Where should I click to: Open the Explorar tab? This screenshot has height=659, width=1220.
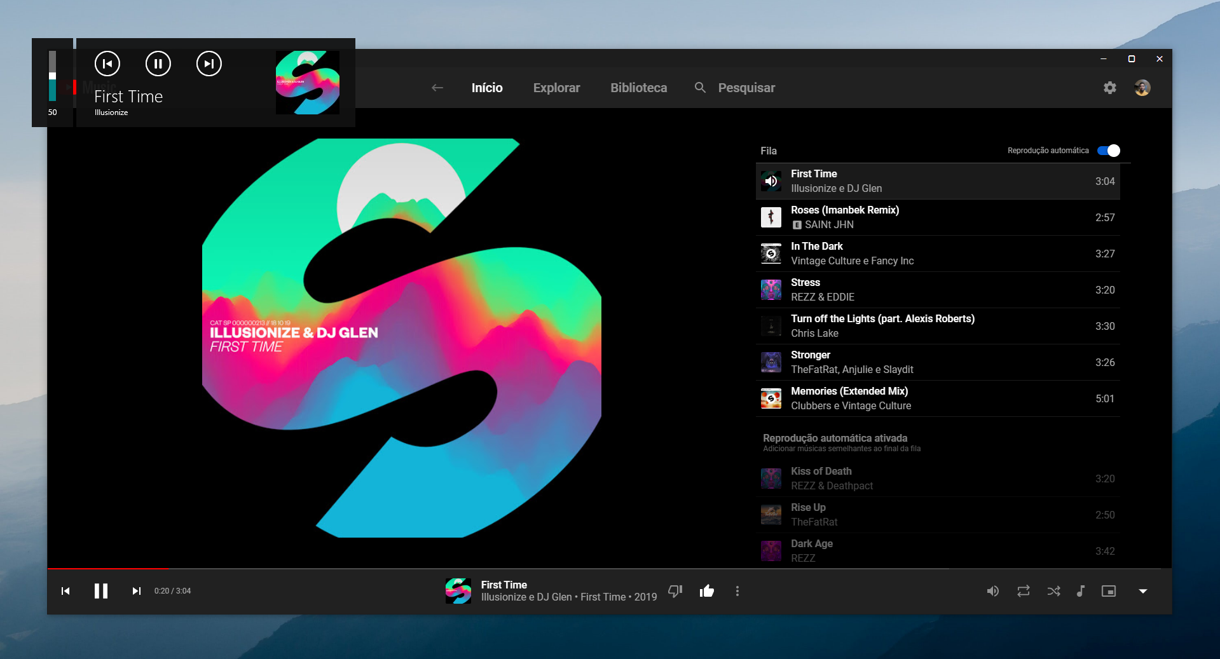556,88
